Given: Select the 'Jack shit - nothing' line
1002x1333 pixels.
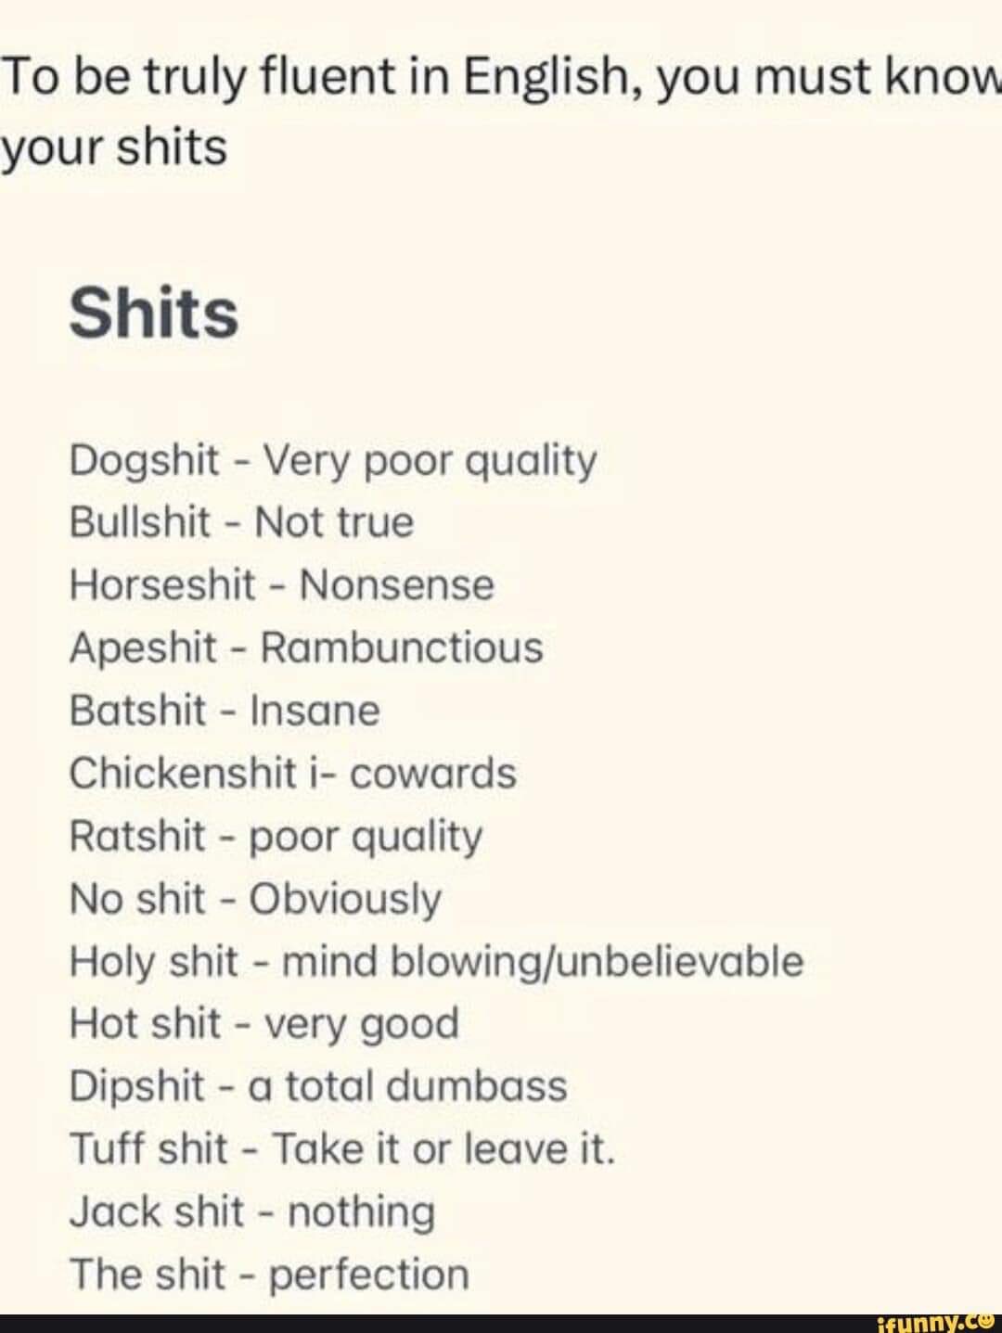Looking at the screenshot, I should pos(252,1212).
